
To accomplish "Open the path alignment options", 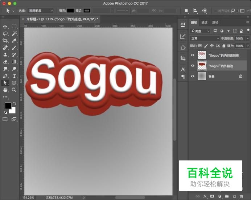I will pyautogui.click(x=195, y=11).
